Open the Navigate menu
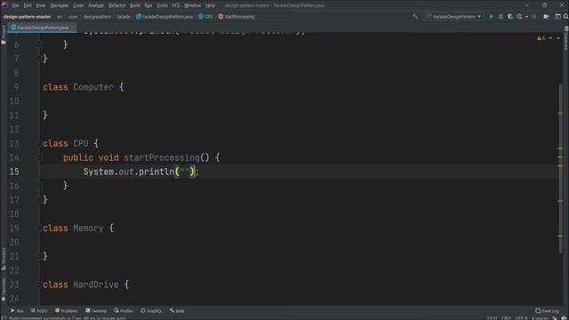Viewport: 569px width, 320px height. [x=60, y=5]
